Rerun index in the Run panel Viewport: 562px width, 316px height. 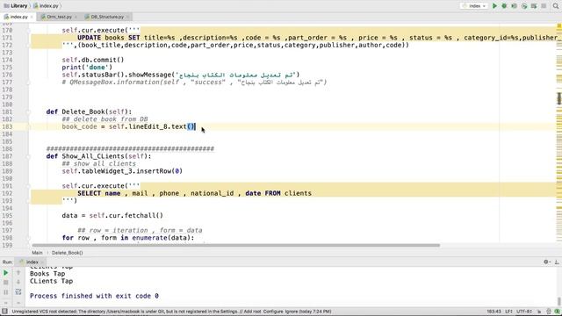pyautogui.click(x=6, y=273)
